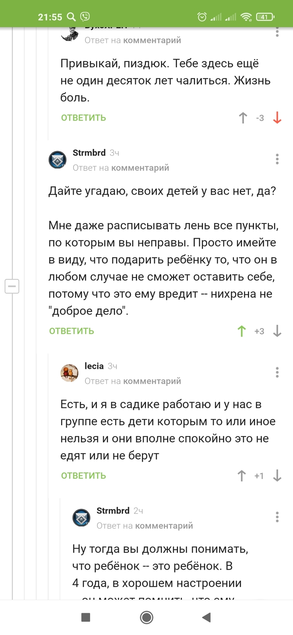Open three-dot menu on Strmbrd's 2ч reply

coord(277,517)
